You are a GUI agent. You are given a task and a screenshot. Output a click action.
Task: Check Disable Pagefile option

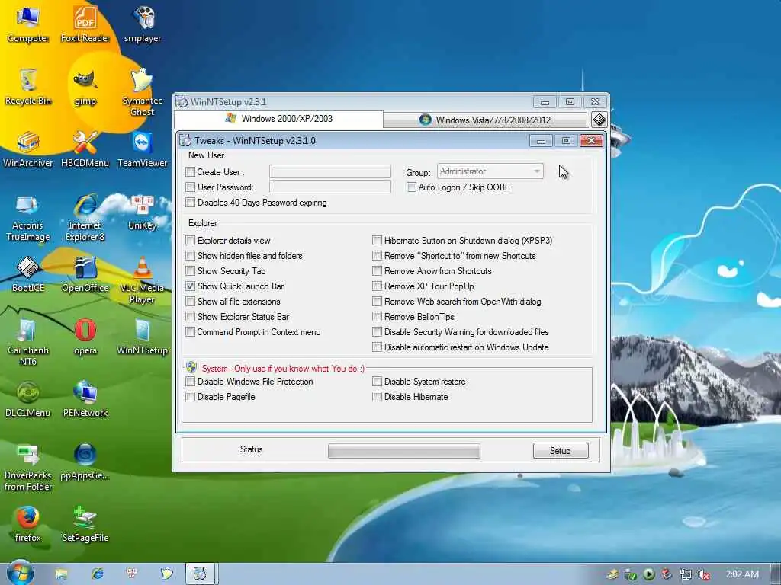[x=190, y=397]
